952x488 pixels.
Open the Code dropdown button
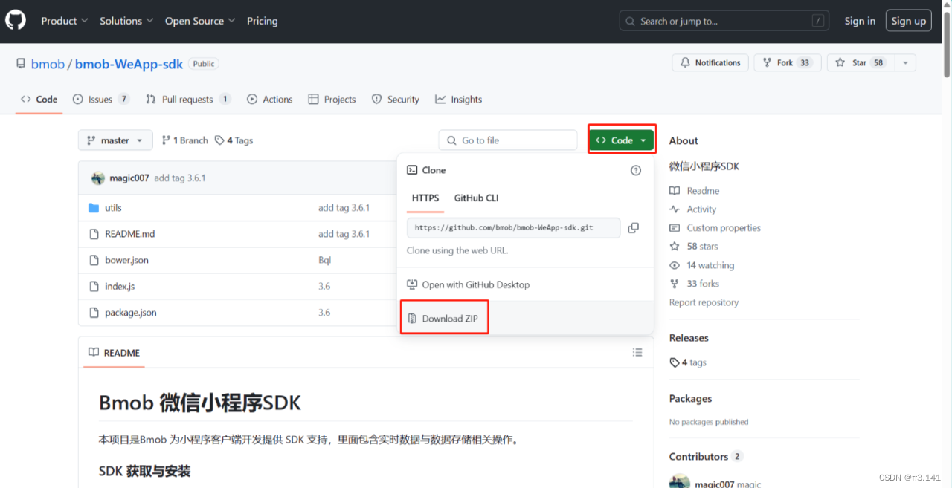[x=621, y=140]
